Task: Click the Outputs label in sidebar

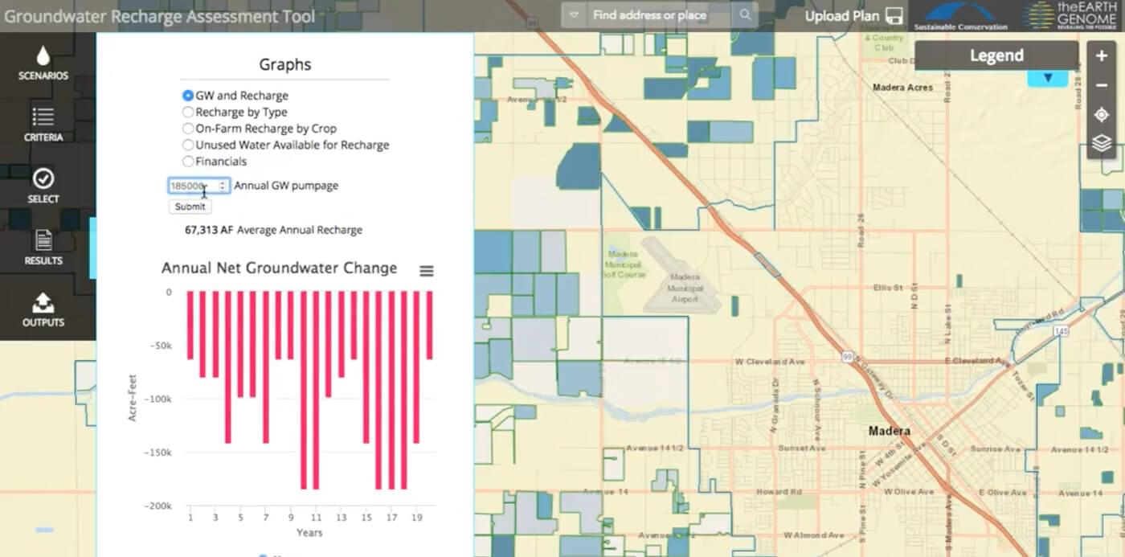Action: [x=43, y=322]
